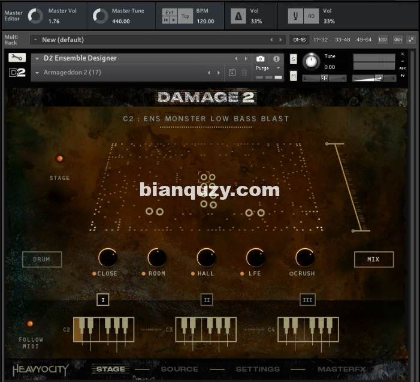The width and height of the screenshot is (420, 382).
Task: Switch to the STAGE tab
Action: coord(111,369)
